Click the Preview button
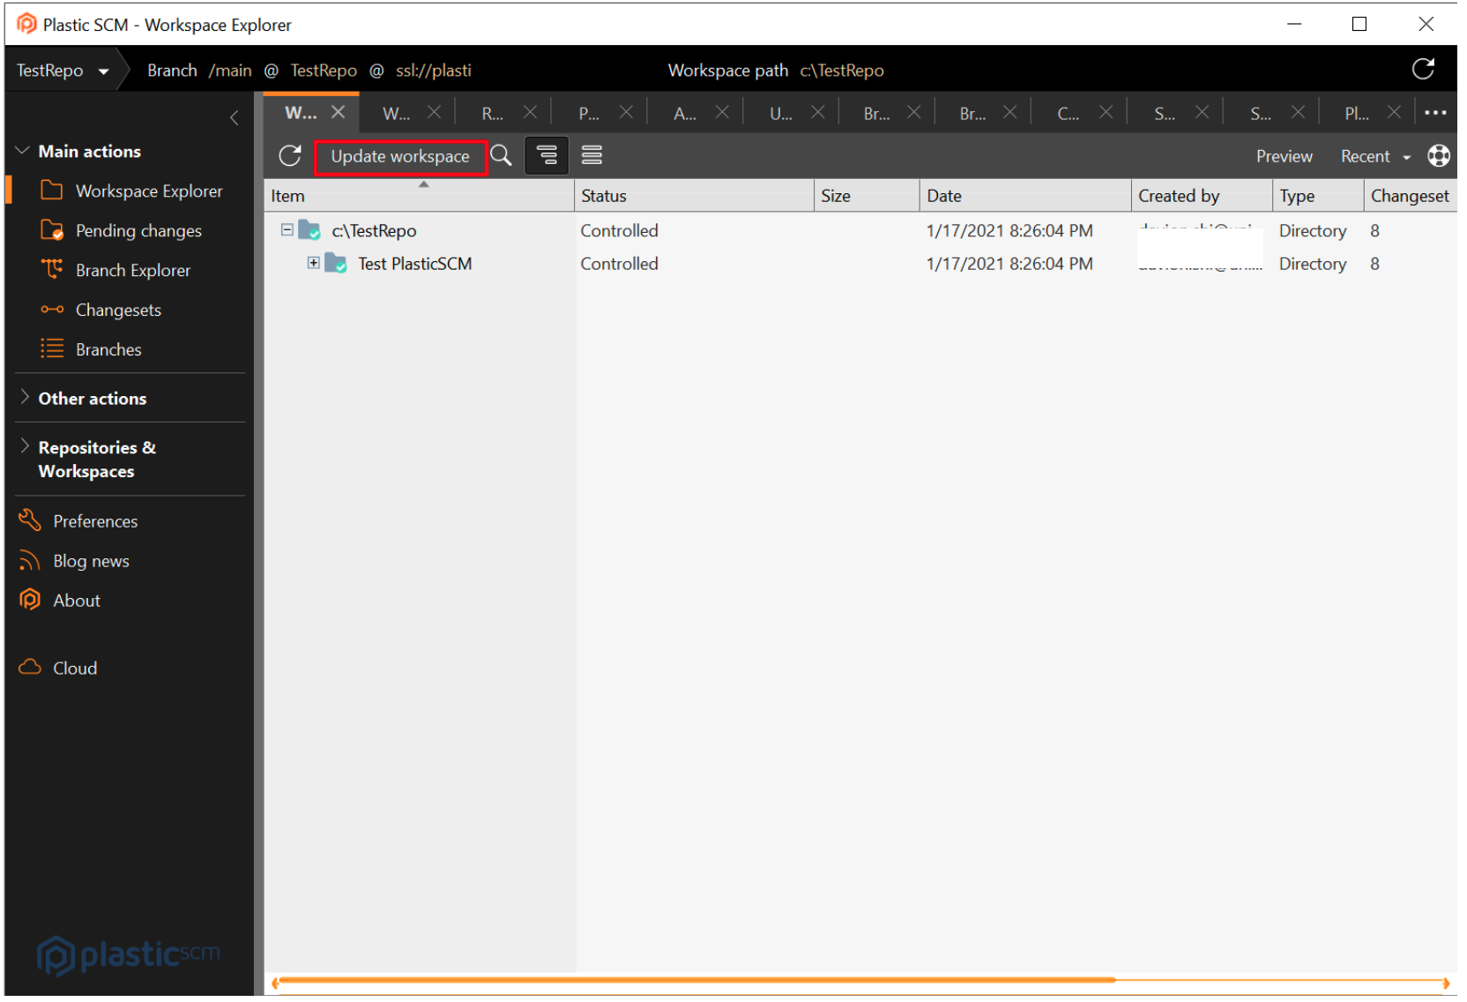 (1285, 157)
